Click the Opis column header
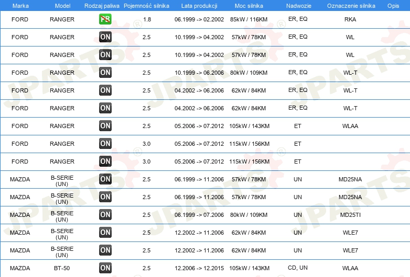The width and height of the screenshot is (410, 277). click(393, 6)
